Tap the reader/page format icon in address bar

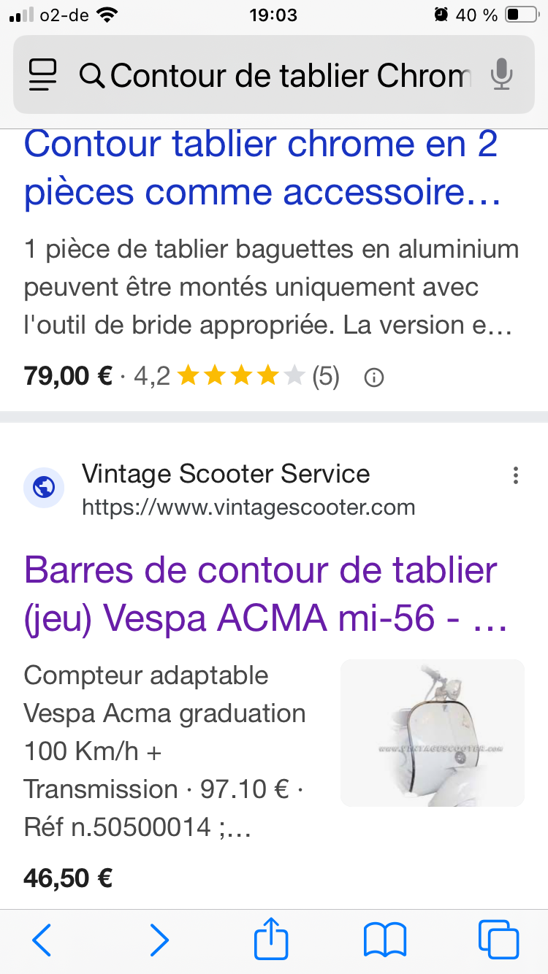tap(43, 74)
